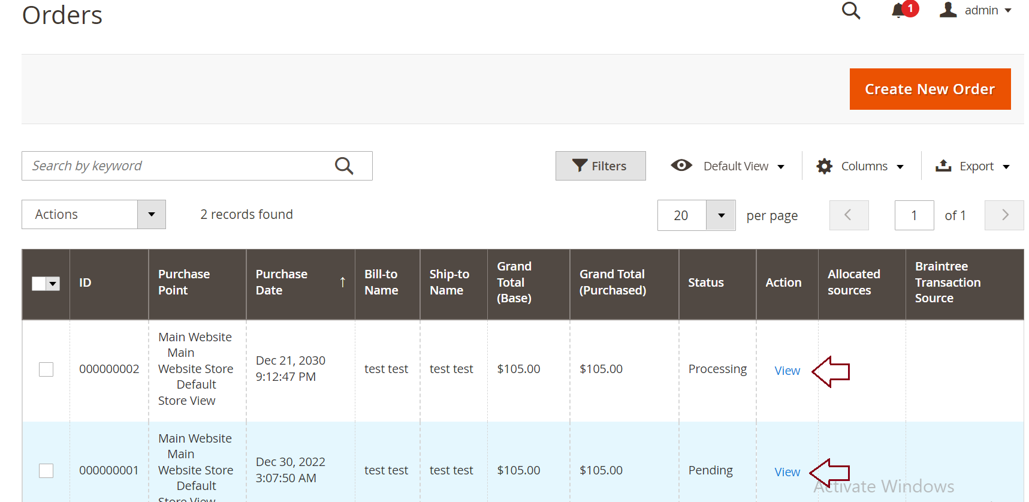The width and height of the screenshot is (1029, 502).
Task: Expand the Actions dropdown
Action: [152, 215]
